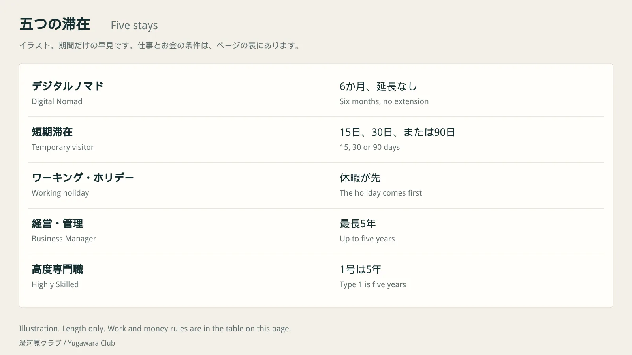Select the Business Manager label
Viewport: 632px width, 355px height.
[64, 239]
